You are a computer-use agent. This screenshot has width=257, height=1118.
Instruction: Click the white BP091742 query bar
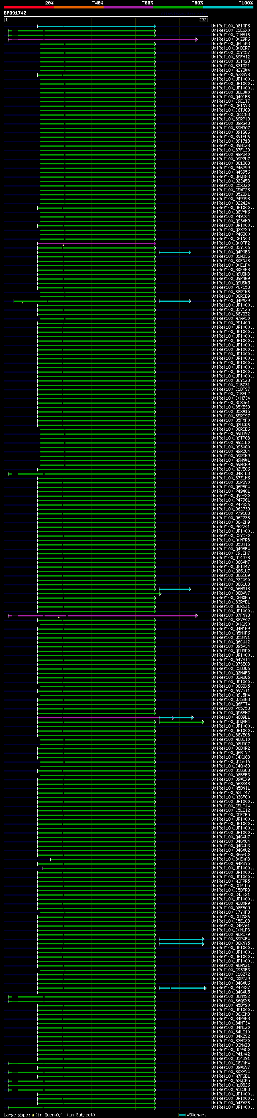coord(106,17)
